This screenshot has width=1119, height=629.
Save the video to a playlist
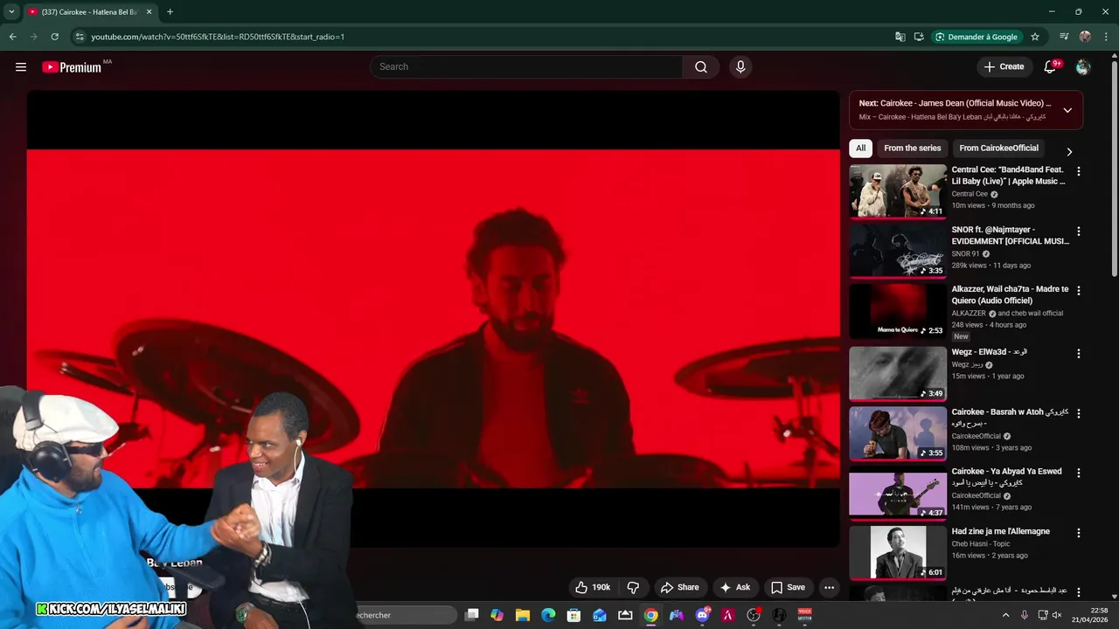(788, 587)
